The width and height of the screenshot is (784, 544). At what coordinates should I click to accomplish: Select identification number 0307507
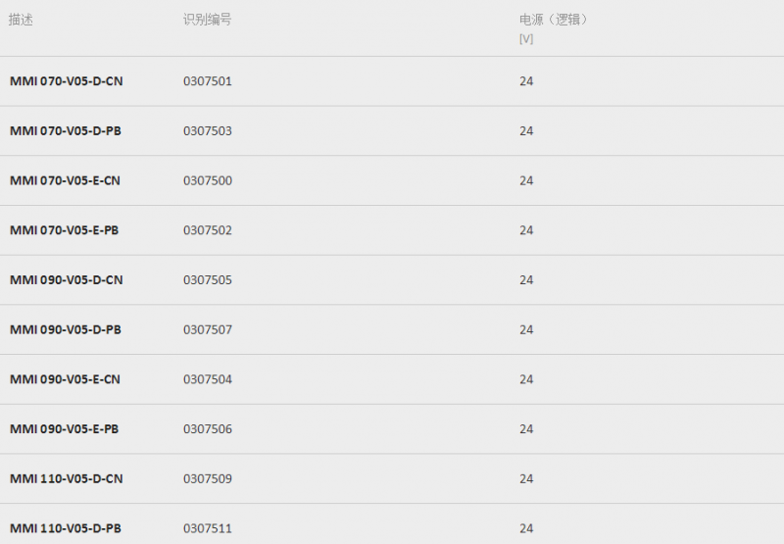(x=208, y=330)
